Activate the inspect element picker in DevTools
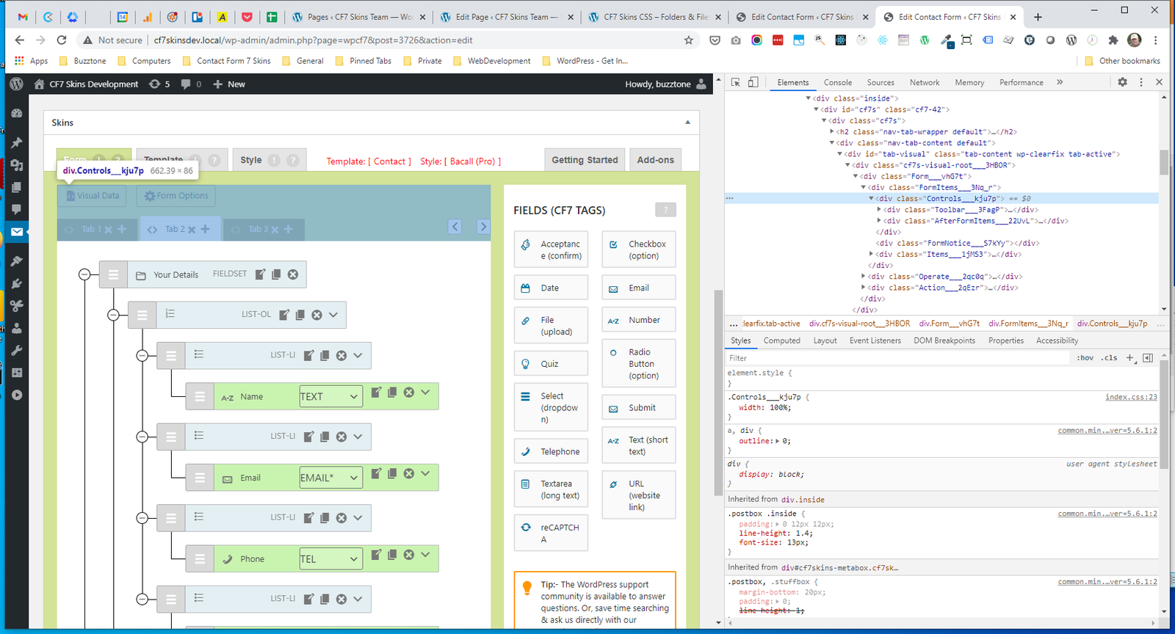Screen dimensions: 1175x634 736,82
